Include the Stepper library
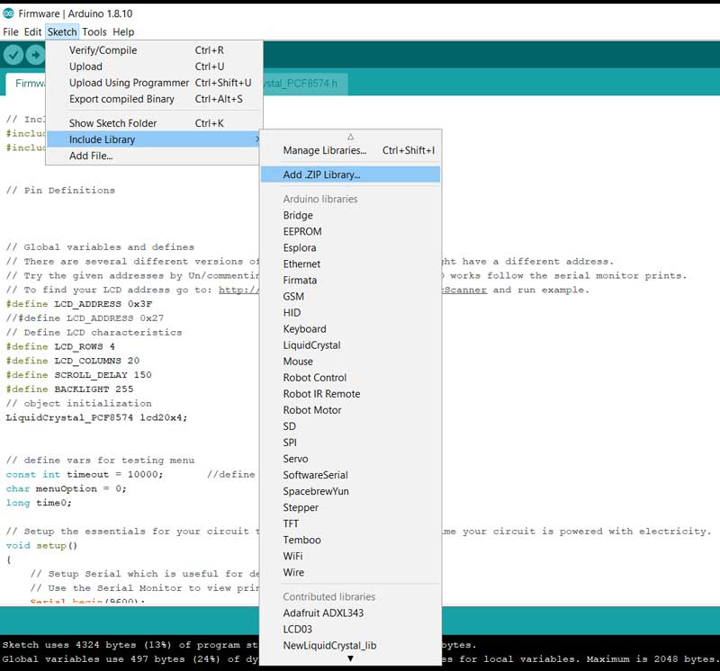This screenshot has height=671, width=720. (350, 507)
